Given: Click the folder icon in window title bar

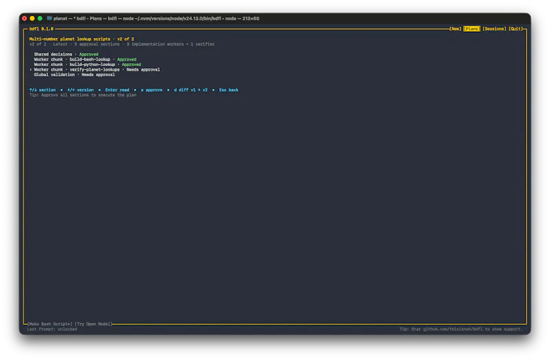Looking at the screenshot, I should [49, 19].
